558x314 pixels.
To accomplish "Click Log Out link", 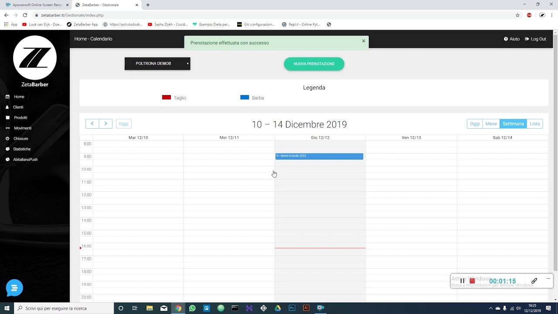I will click(535, 39).
